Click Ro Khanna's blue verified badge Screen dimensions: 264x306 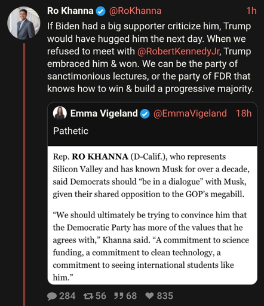101,11
